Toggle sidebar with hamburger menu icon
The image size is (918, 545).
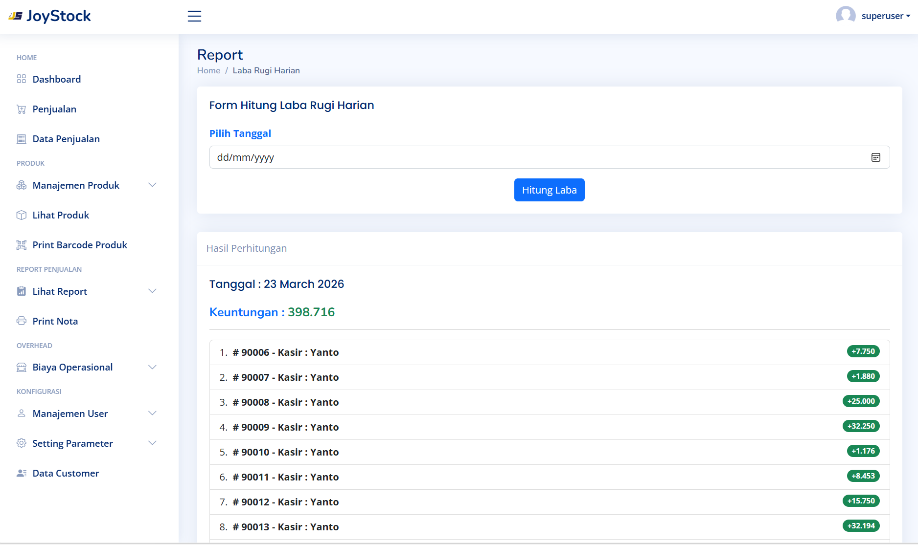194,16
